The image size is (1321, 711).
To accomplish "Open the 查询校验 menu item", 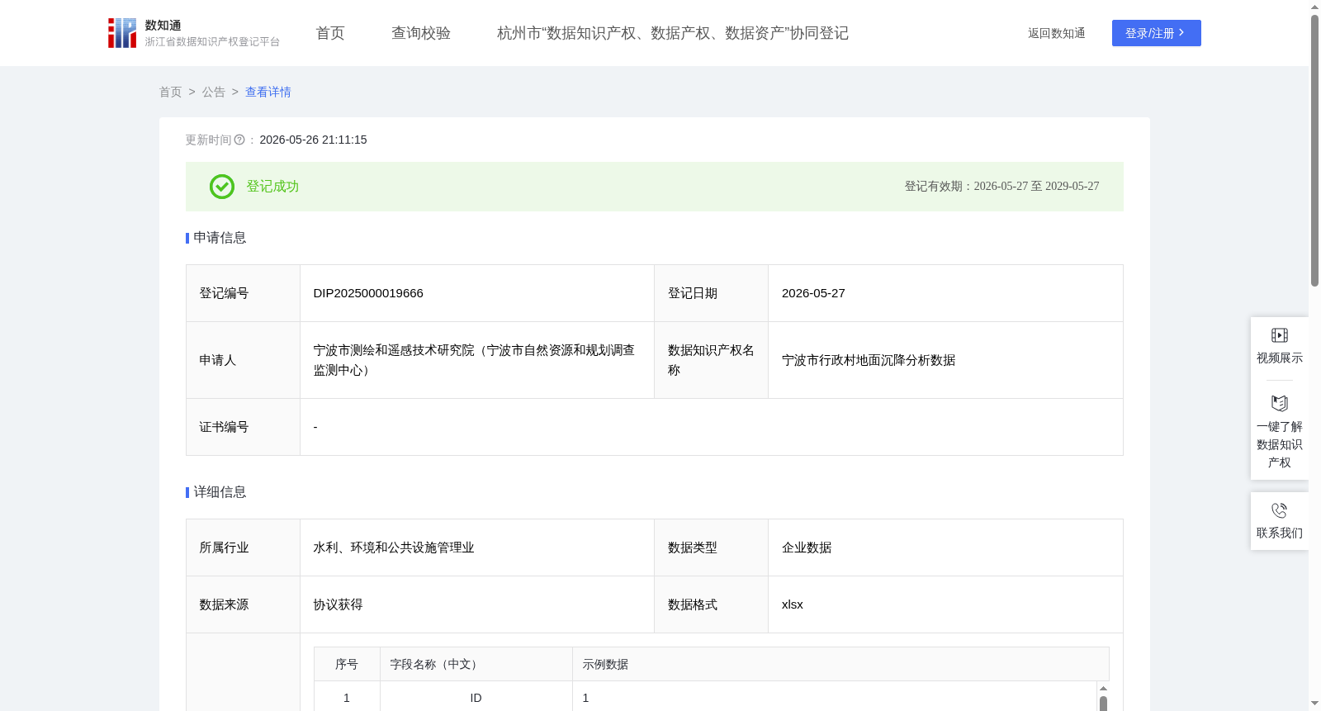I will [x=421, y=33].
